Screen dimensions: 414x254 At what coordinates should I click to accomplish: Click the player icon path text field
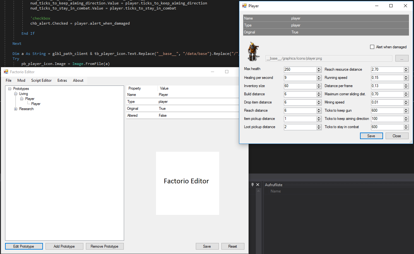[329, 58]
